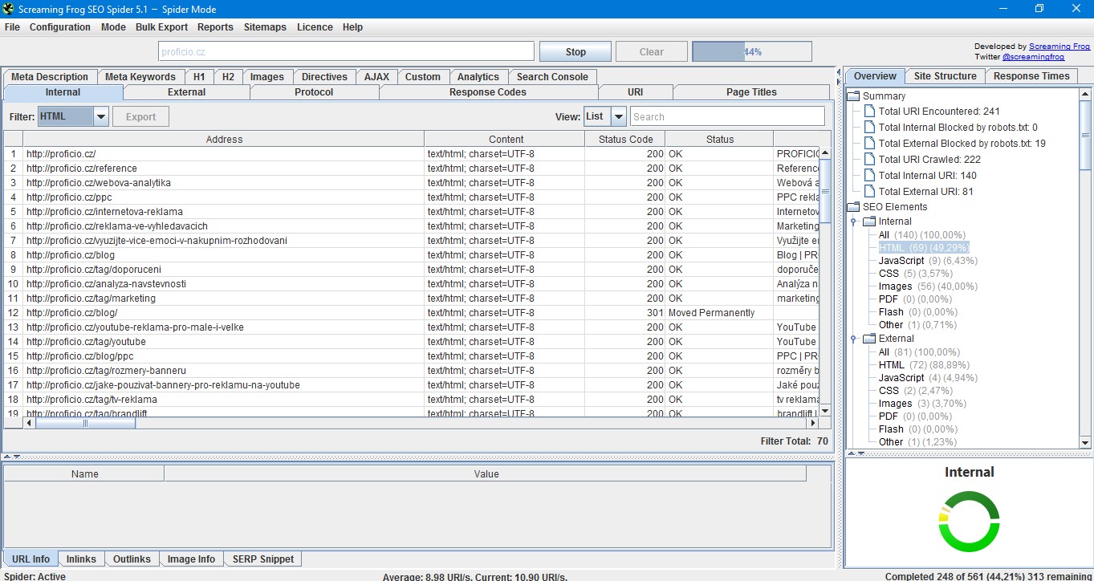Switch to the Page Titles tab
Viewport: 1094px width, 581px height.
click(x=751, y=92)
